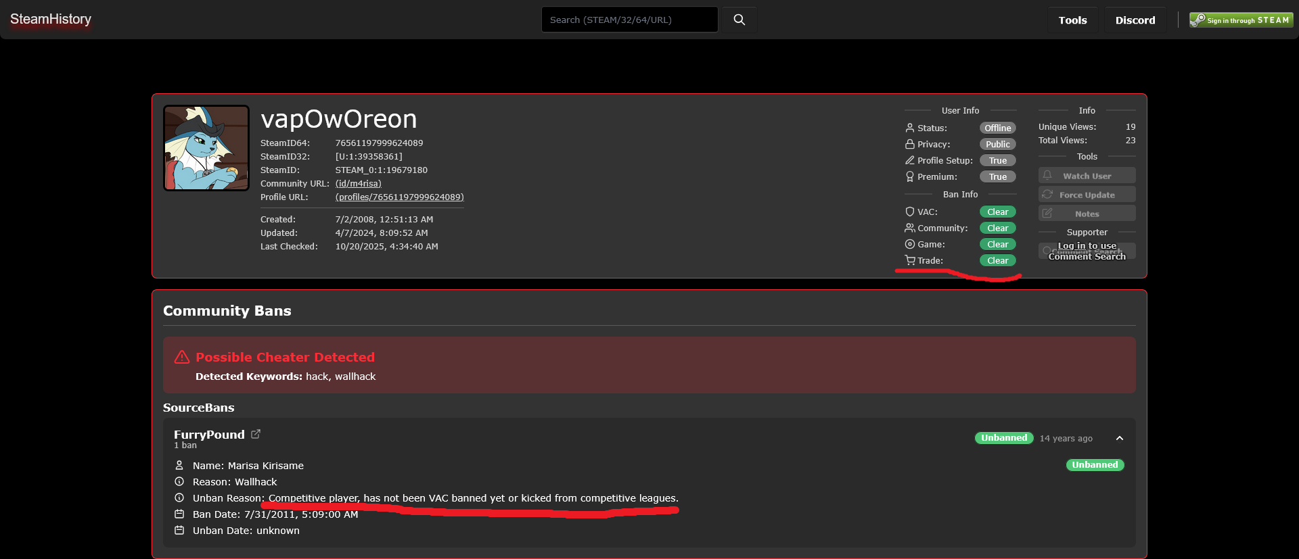1299x559 pixels.
Task: Click the vapOwOreon username heading
Action: point(339,119)
